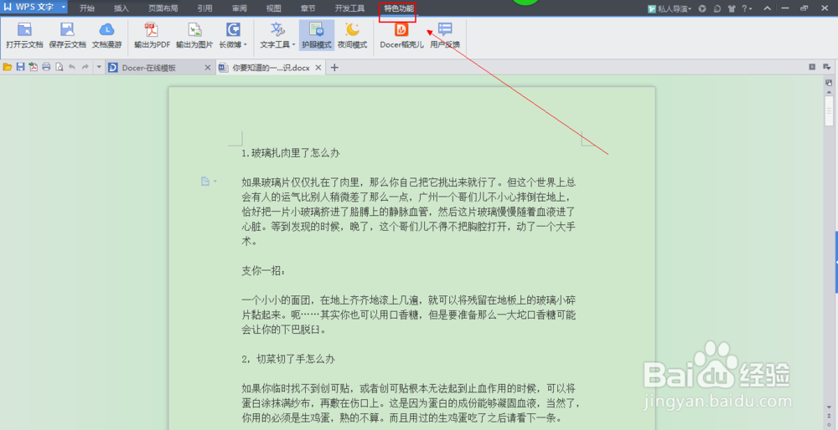Open the 长微博 long weibo tool
The image size is (838, 430).
tap(233, 36)
